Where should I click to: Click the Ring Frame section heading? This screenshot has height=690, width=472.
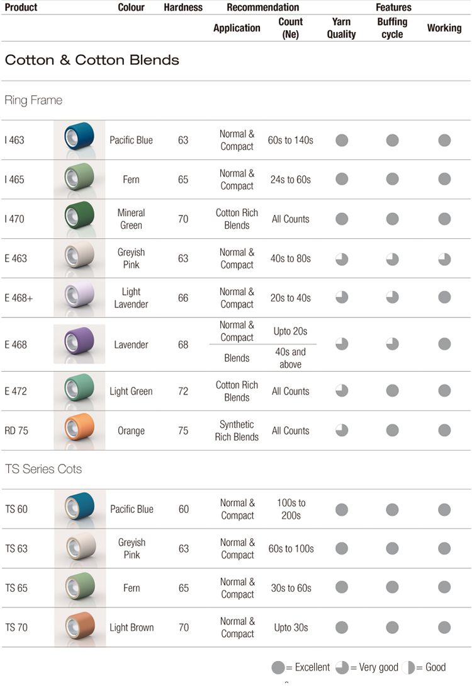[x=33, y=100]
